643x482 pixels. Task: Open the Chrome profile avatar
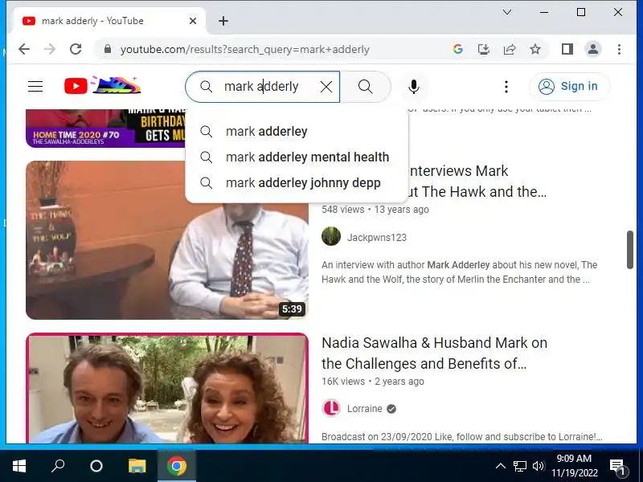593,49
